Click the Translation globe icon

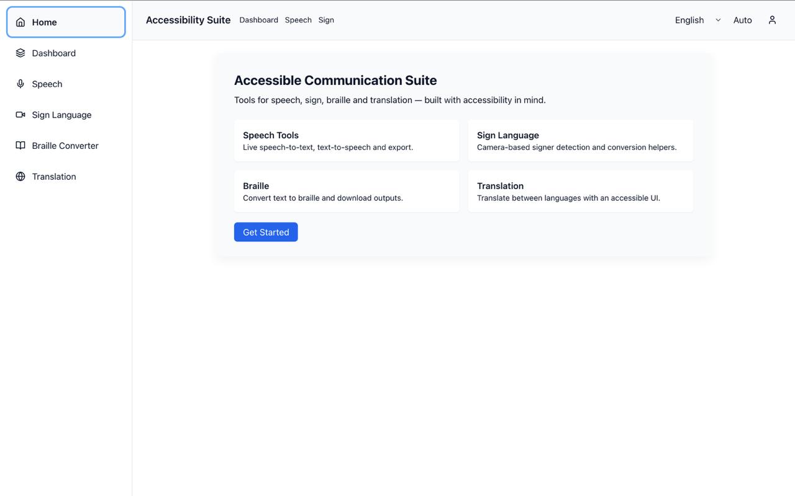click(x=20, y=177)
